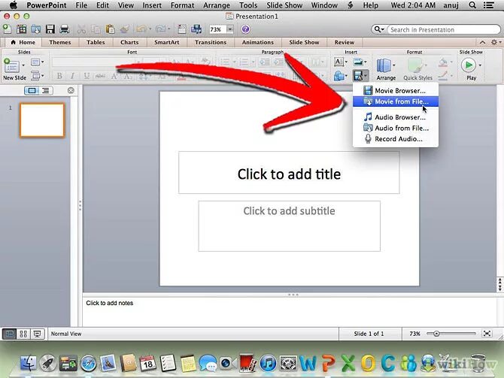
Task: Click the New Presentation toolbar icon
Action: (x=7, y=29)
